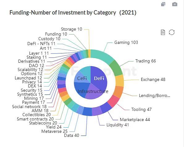The width and height of the screenshot is (184, 147).
Task: Open the data view document icon
Action: click(163, 32)
